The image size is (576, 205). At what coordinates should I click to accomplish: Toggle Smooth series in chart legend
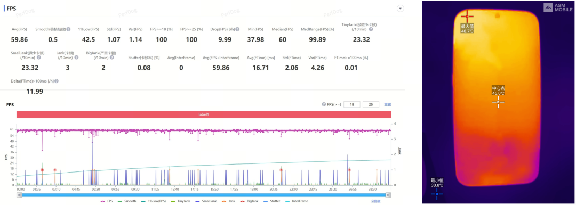tap(127, 201)
